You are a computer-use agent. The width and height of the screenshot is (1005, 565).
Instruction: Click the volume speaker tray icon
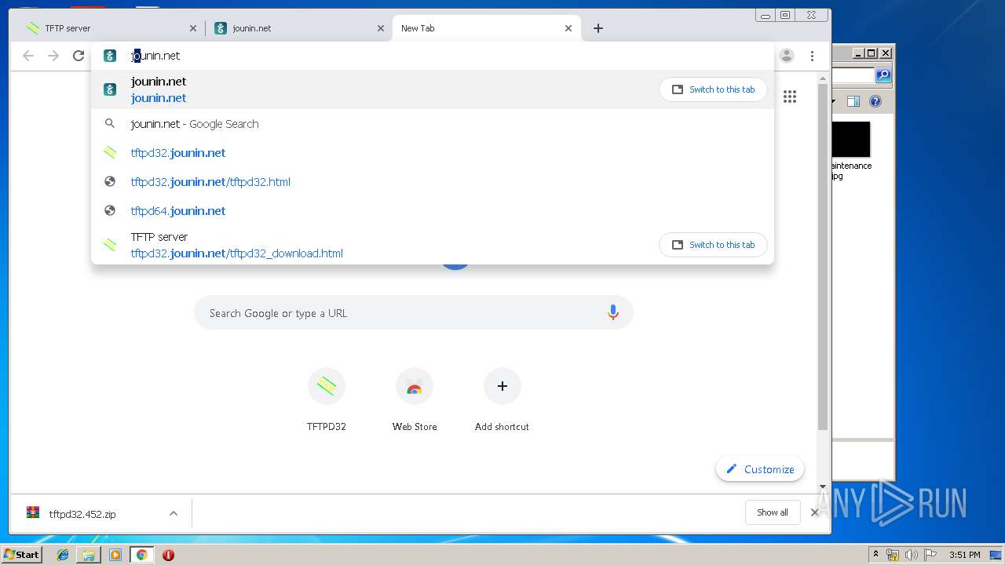click(912, 555)
